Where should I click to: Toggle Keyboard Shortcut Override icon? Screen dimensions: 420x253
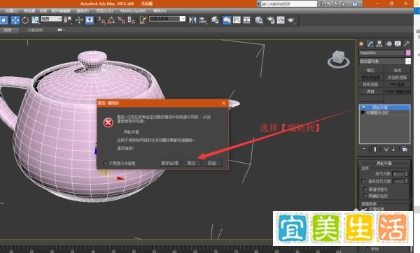[90, 20]
